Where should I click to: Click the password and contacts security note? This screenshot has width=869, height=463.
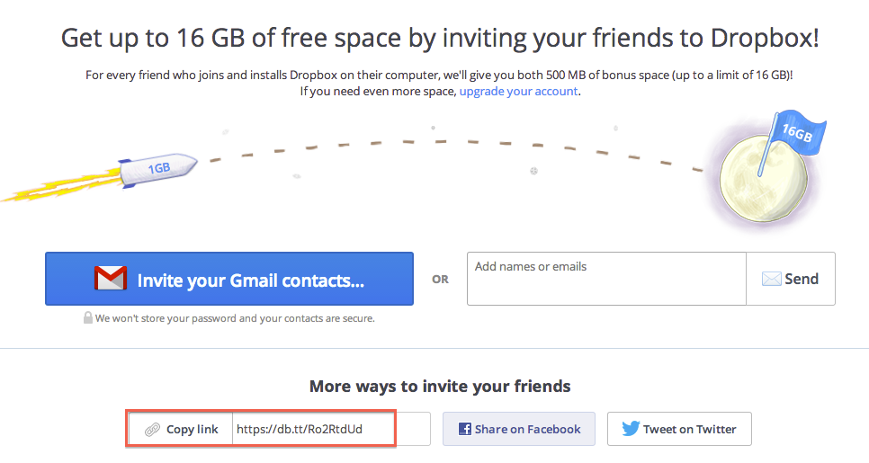pos(235,318)
